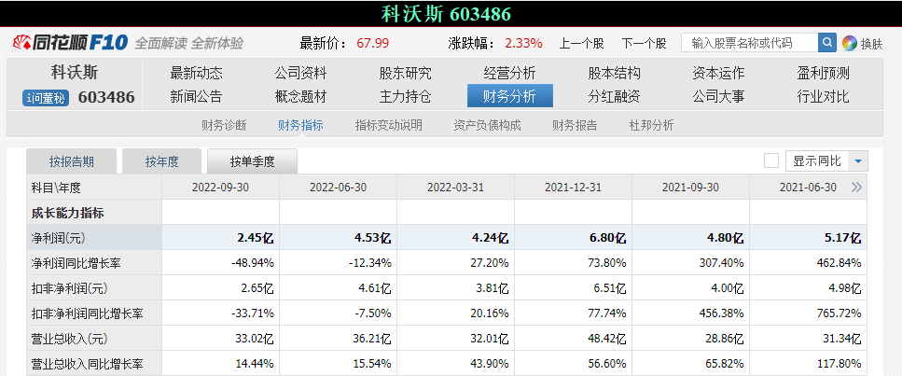Screen dimensions: 902x376
Task: Open 主力持仓 section
Action: (405, 96)
